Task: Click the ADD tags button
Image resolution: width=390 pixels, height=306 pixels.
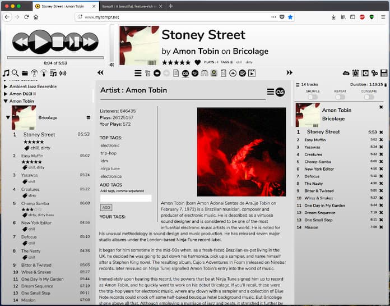Action: click(106, 208)
